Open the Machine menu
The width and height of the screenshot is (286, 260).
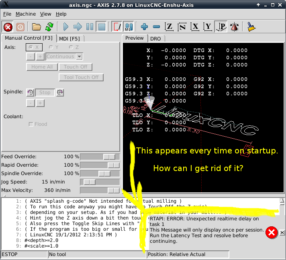[x=26, y=14]
